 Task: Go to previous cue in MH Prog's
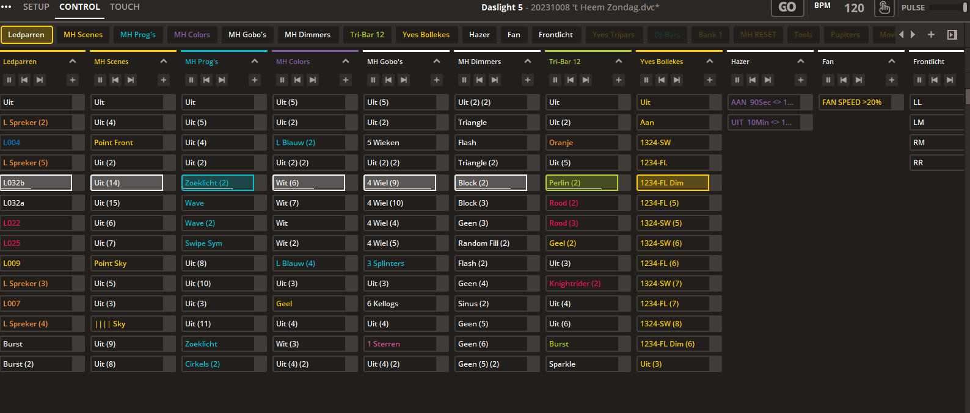point(206,80)
